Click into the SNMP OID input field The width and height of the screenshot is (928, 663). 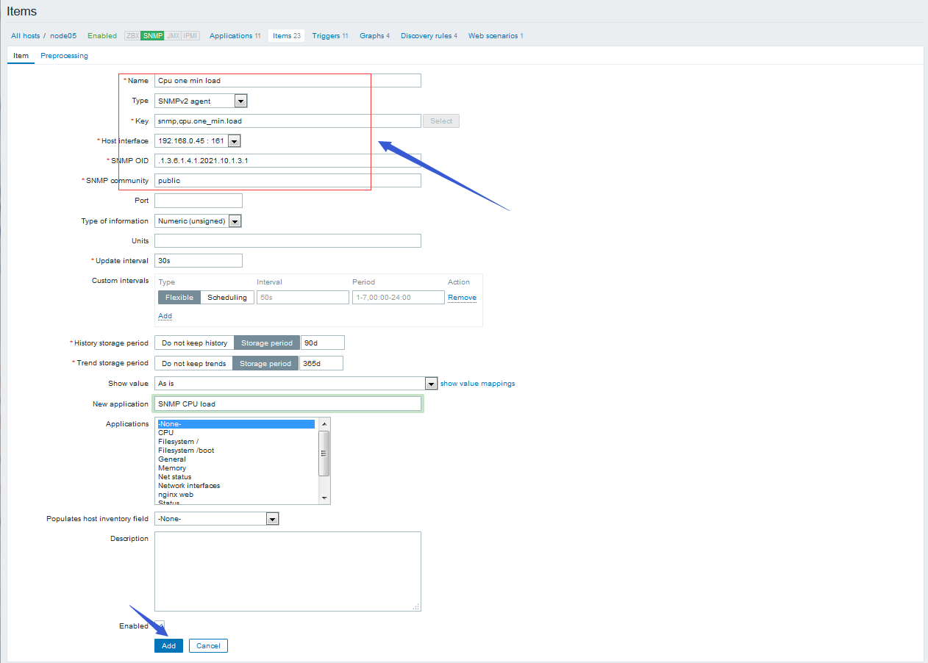point(287,161)
